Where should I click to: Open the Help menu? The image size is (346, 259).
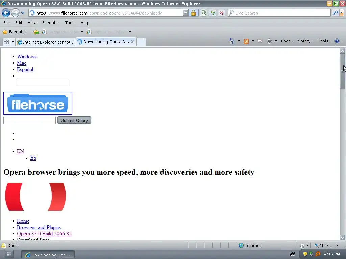click(x=85, y=23)
